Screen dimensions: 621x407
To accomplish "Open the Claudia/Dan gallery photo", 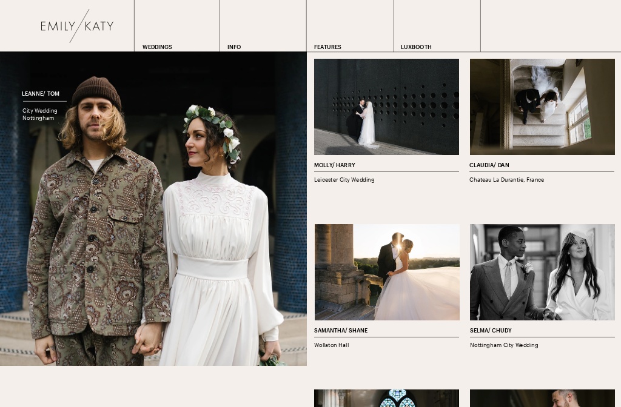I will pos(542,107).
